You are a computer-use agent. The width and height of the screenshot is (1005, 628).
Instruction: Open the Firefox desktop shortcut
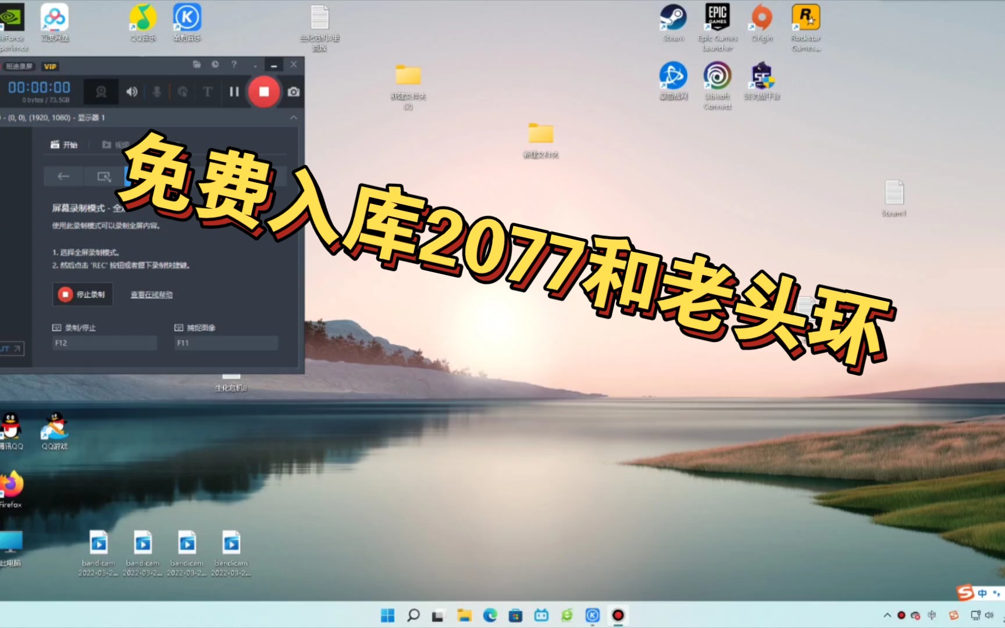click(x=12, y=489)
